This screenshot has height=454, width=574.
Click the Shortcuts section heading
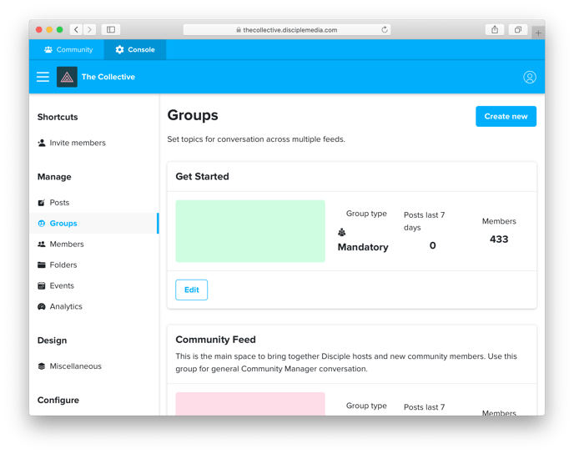(x=58, y=117)
